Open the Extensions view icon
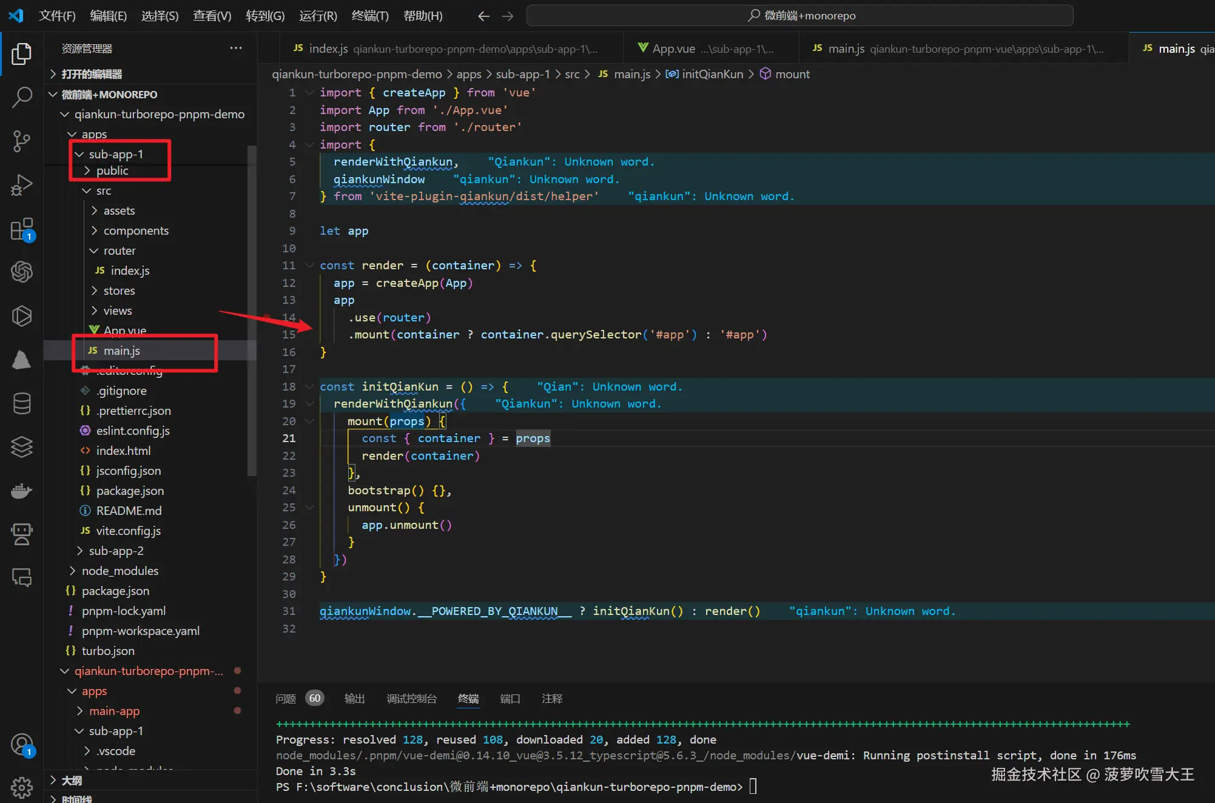The height and width of the screenshot is (803, 1215). pyautogui.click(x=22, y=229)
